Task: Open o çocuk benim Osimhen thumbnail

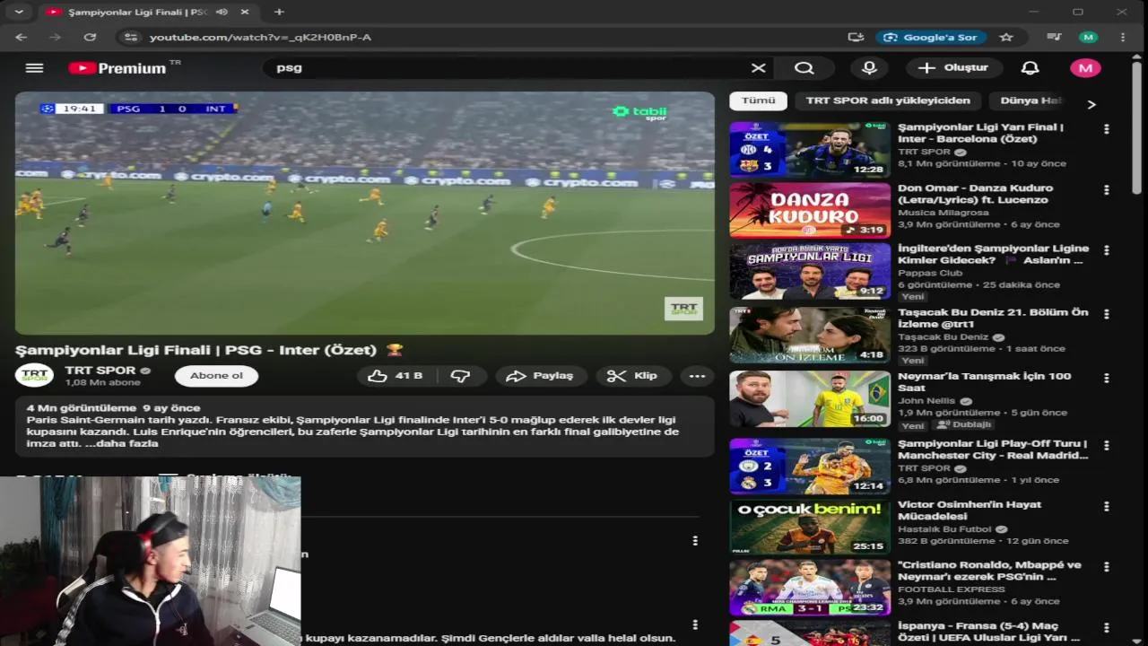Action: pyautogui.click(x=810, y=527)
